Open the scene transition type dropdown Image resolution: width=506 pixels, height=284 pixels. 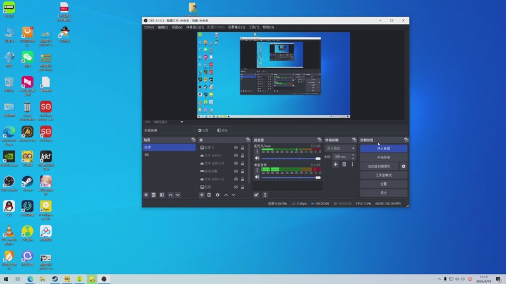coord(340,148)
